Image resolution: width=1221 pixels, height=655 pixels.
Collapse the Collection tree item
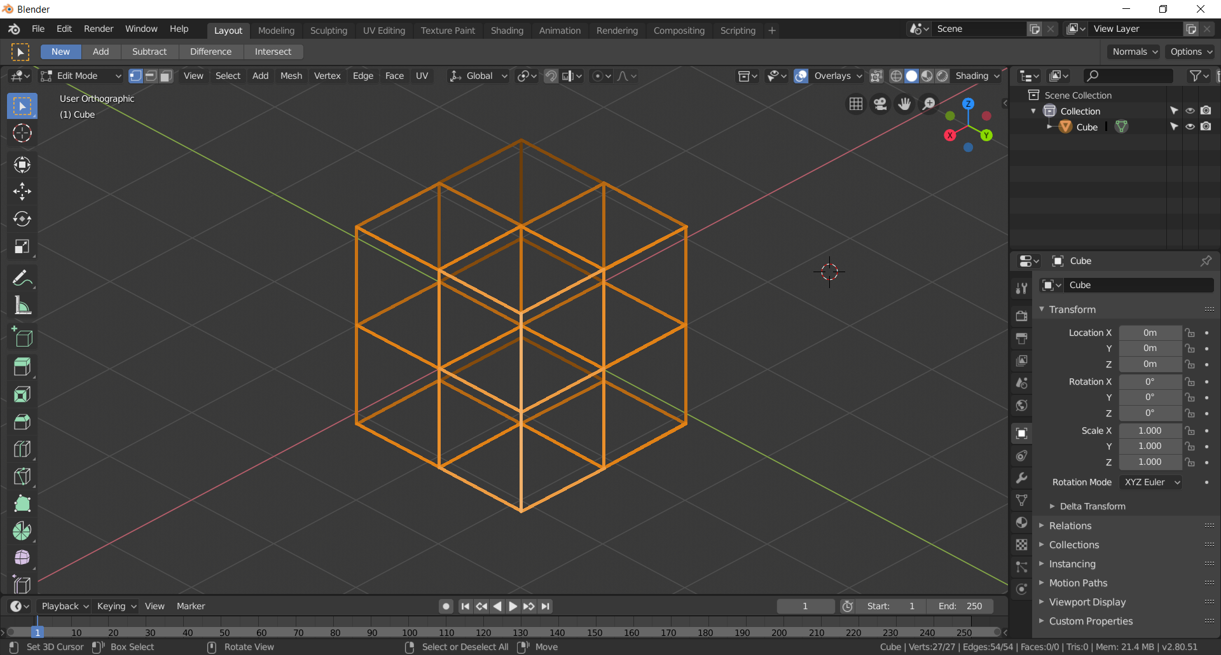click(1033, 111)
